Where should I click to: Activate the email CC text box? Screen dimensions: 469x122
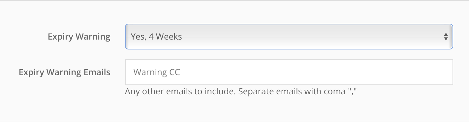pos(289,72)
